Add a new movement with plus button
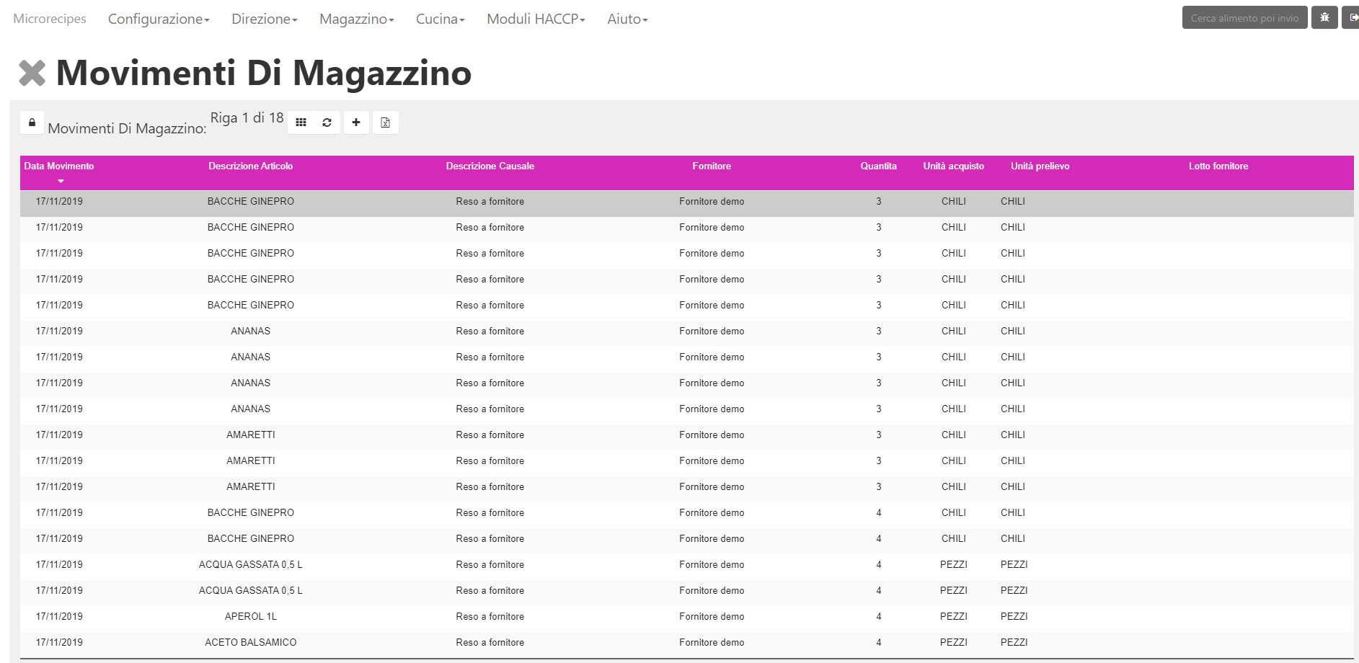Image resolution: width=1359 pixels, height=663 pixels. [356, 123]
